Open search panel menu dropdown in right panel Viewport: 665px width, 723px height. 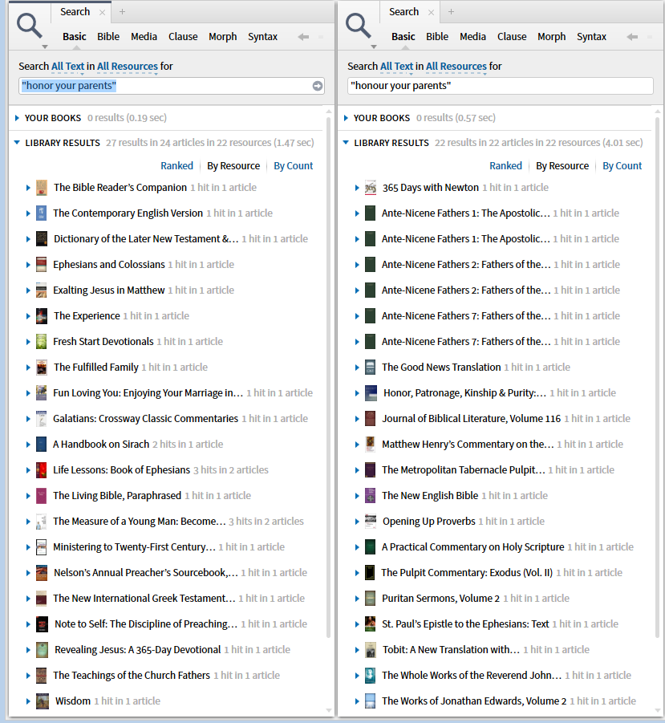[x=374, y=47]
